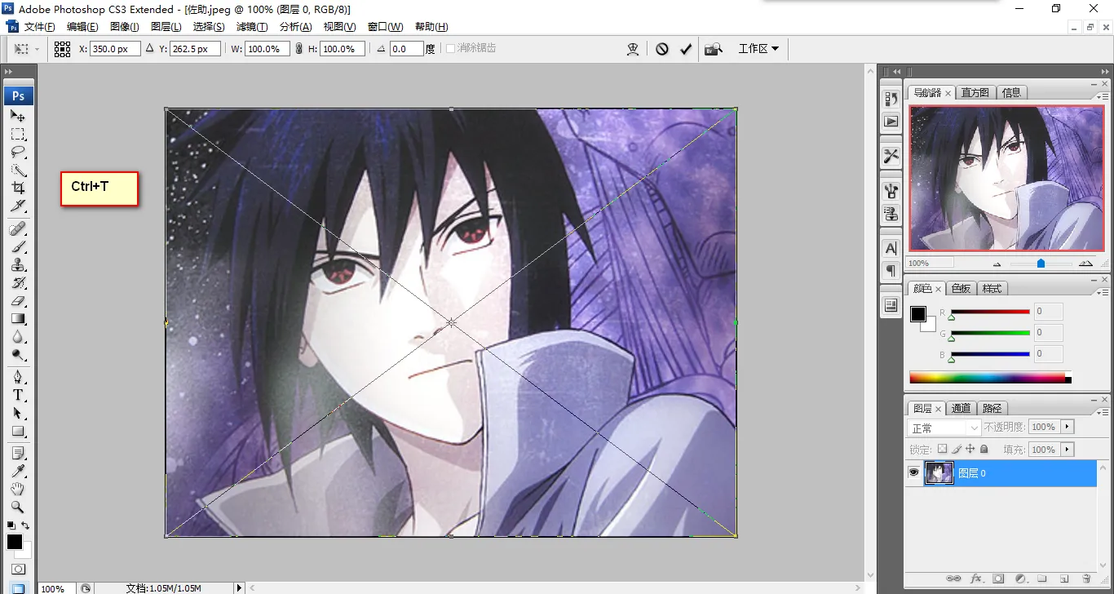
Task: Toggle lock all padlock icon
Action: pos(984,449)
